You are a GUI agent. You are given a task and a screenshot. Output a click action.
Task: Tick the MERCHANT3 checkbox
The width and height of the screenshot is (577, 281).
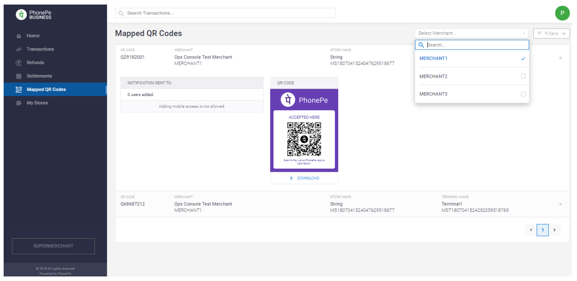pyautogui.click(x=523, y=94)
